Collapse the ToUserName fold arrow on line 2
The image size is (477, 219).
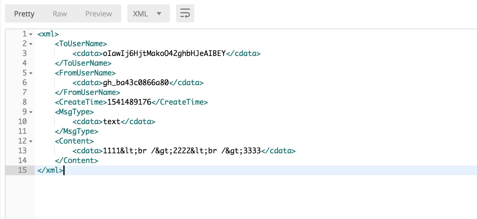31,44
